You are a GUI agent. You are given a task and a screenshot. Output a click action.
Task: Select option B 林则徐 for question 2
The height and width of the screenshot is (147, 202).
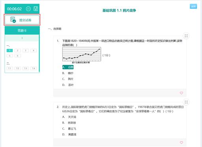click(x=69, y=123)
